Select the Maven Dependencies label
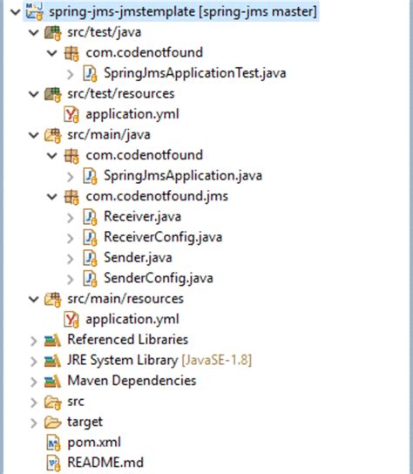 132,381
